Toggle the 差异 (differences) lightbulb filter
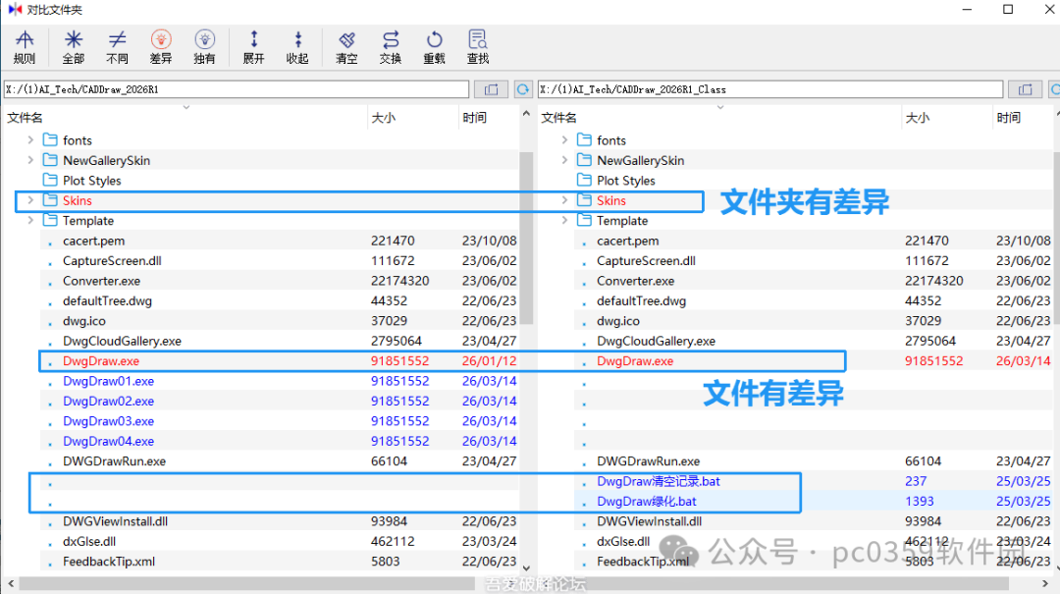 [x=161, y=46]
